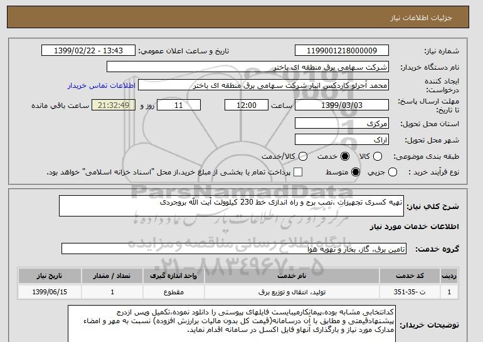Select the متوسط purchase type radio
Viewport: 483px width, 342px height.
(356, 172)
